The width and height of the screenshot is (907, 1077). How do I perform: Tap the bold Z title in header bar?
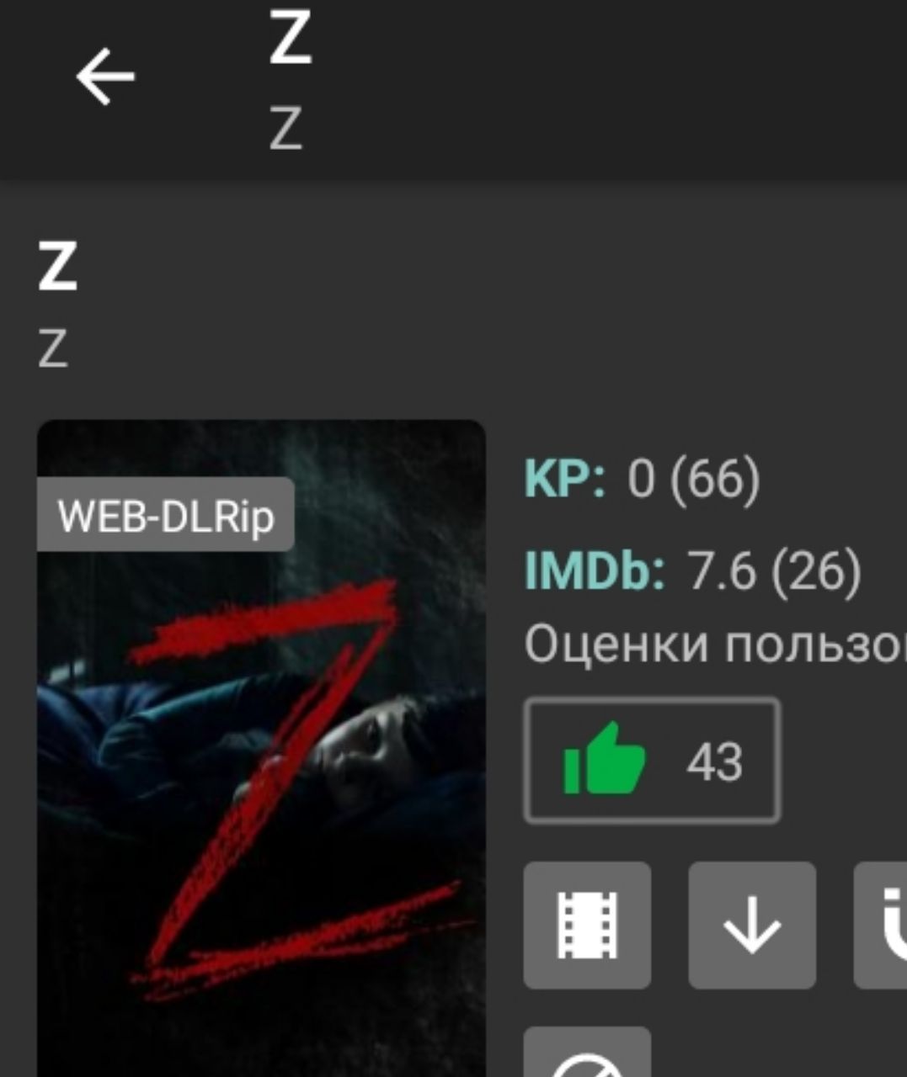(x=291, y=40)
